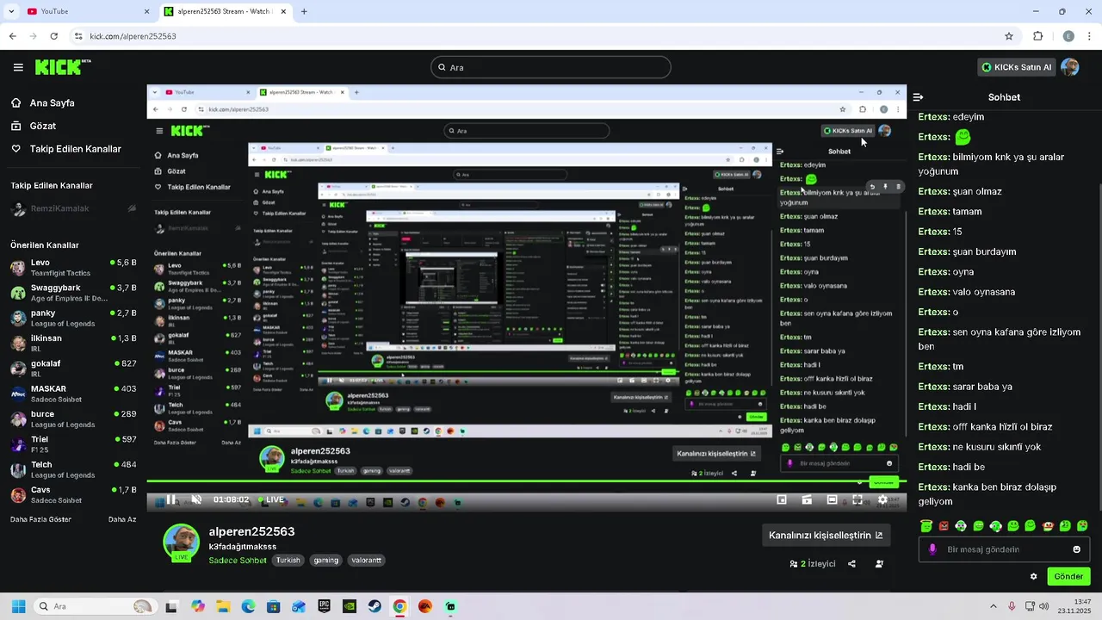
Task: Open the user profile avatar menu
Action: [1070, 67]
